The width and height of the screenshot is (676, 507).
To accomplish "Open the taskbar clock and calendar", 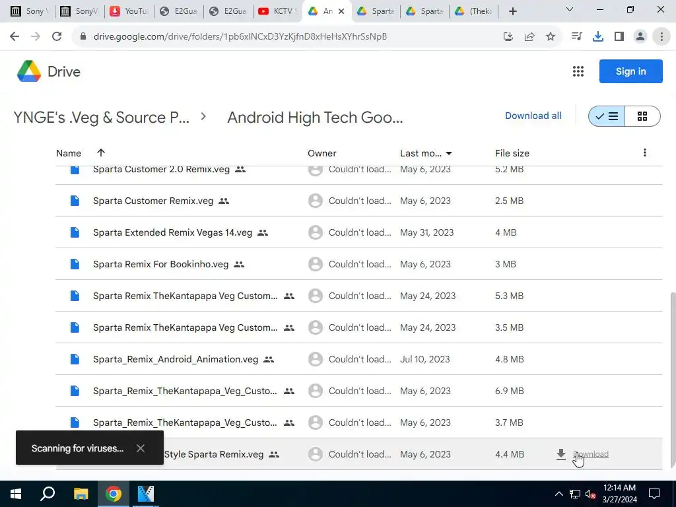I will pos(619,494).
